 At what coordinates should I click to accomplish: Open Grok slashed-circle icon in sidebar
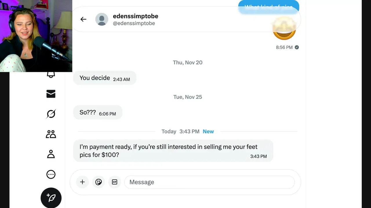click(x=51, y=114)
